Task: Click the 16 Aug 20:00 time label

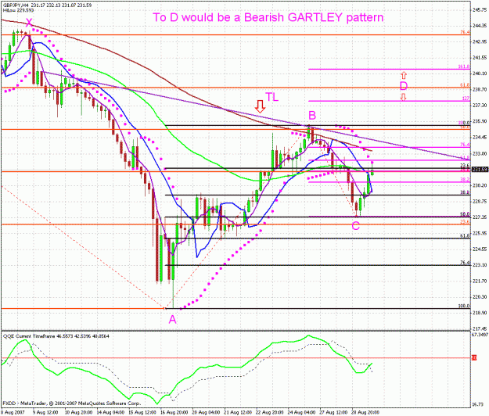Action: [174, 413]
